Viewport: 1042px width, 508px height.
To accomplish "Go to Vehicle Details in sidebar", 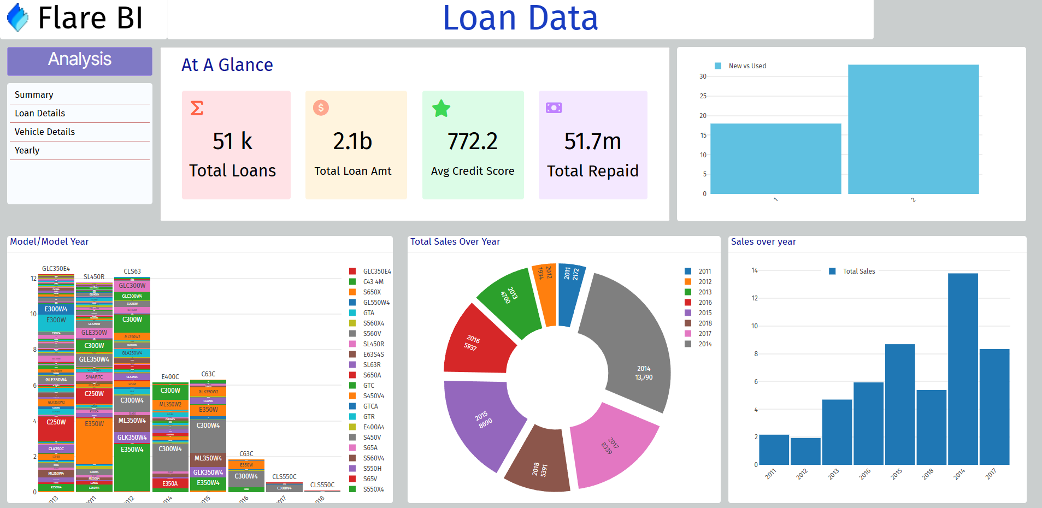I will (45, 132).
